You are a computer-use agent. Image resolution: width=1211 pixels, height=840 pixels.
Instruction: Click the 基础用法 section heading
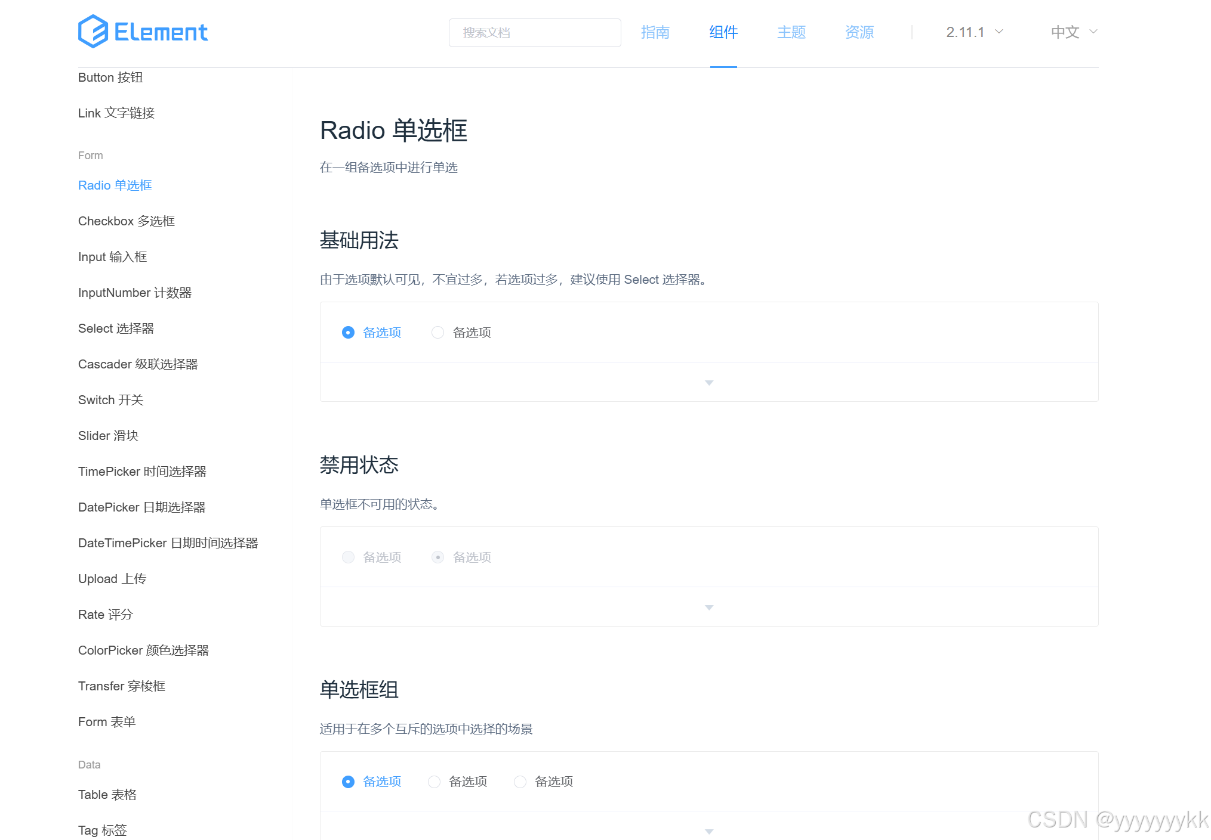pos(359,240)
